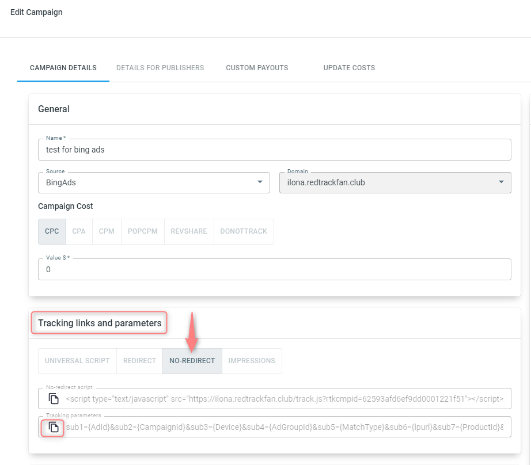Switch to Details for Publishers tab
Image resolution: width=531 pixels, height=465 pixels.
click(x=160, y=68)
